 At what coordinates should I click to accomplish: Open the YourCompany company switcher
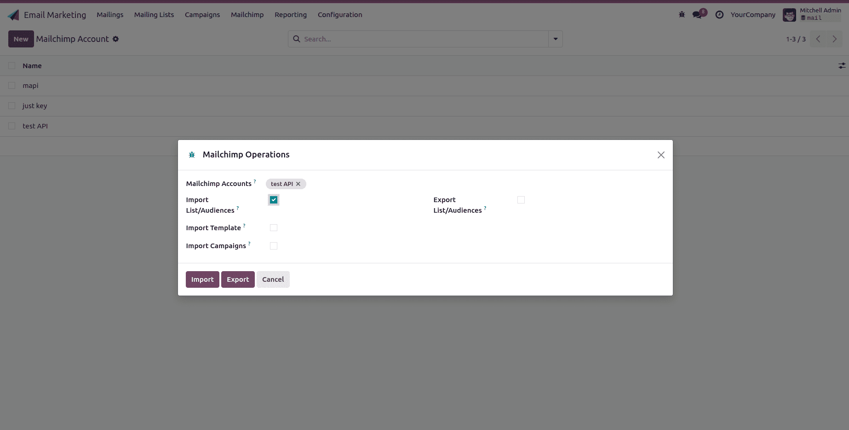coord(753,15)
